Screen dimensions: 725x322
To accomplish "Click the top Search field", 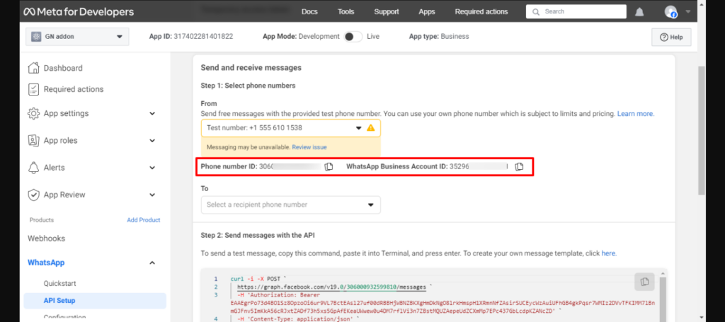I will (x=577, y=12).
